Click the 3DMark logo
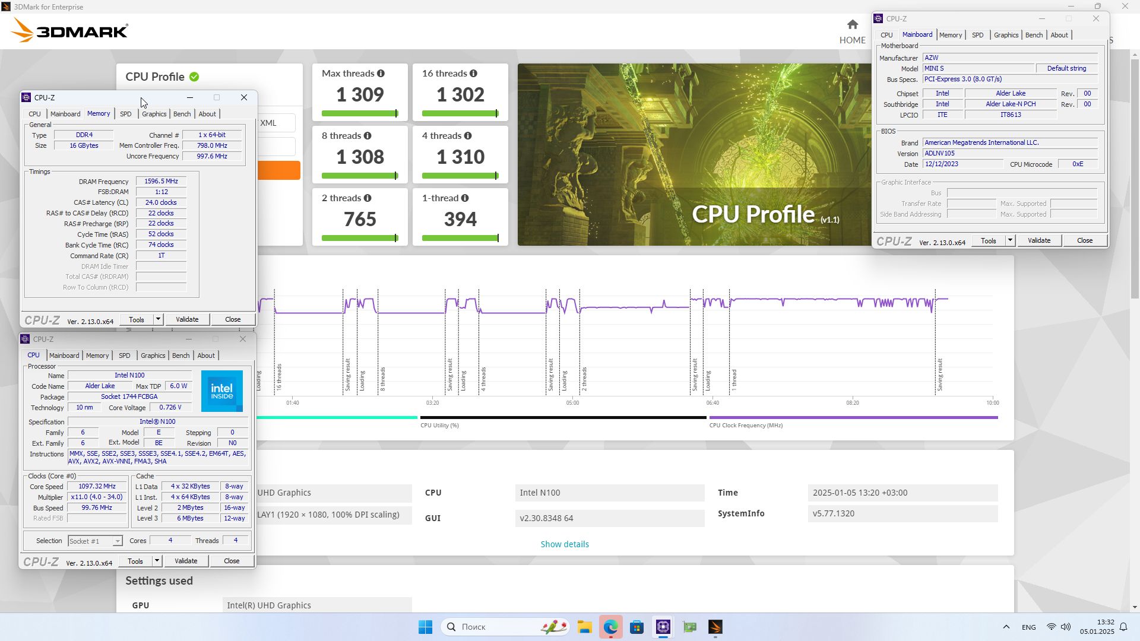Screen dimensions: 1140x641 tap(69, 30)
